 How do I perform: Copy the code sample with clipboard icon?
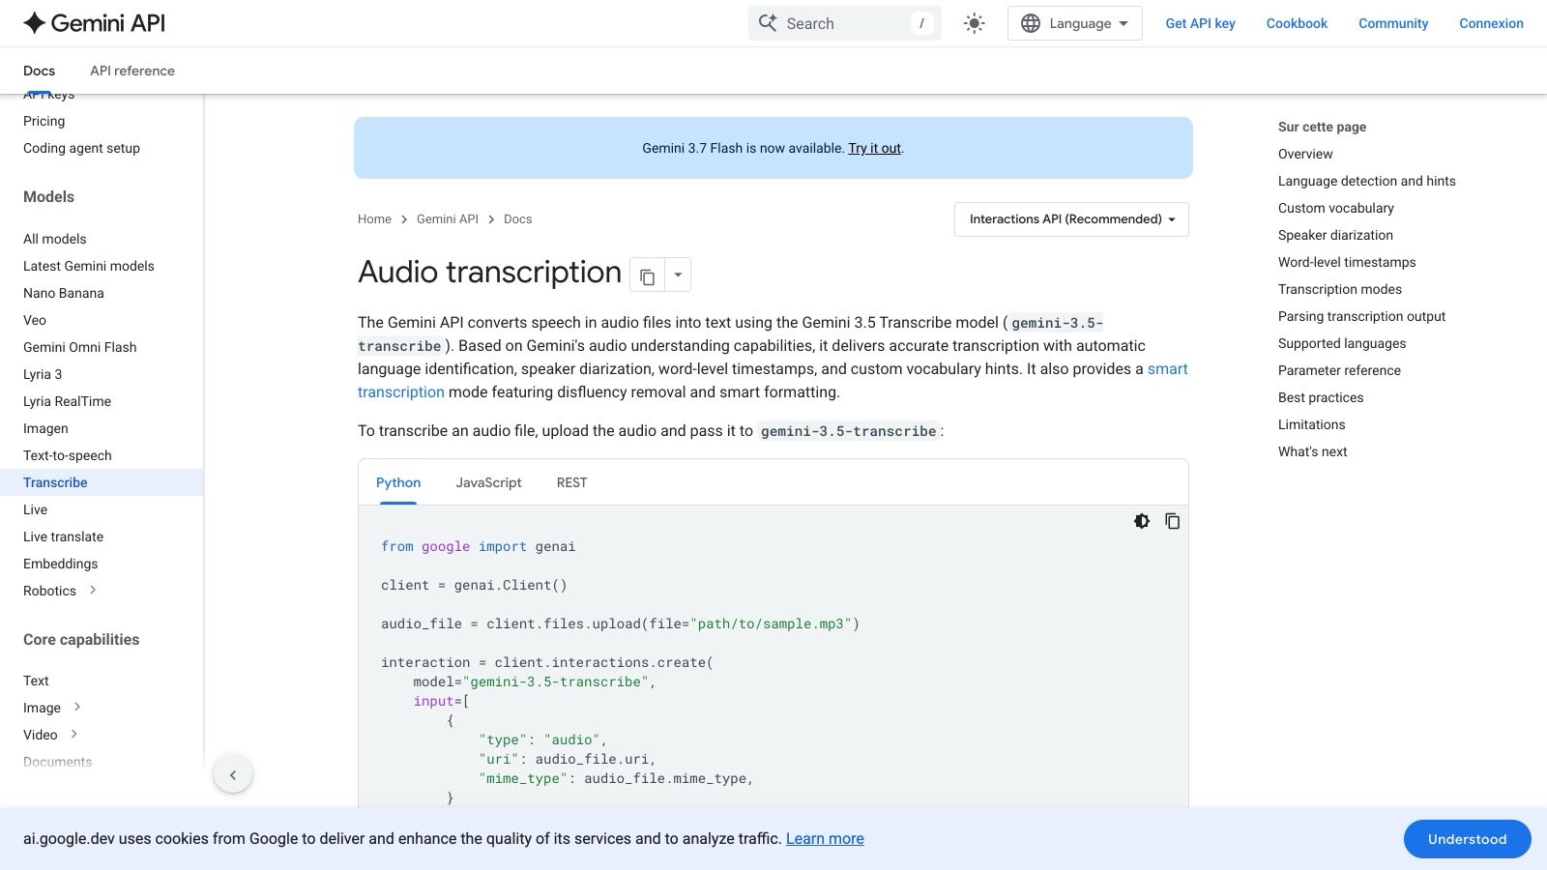[x=1172, y=521]
